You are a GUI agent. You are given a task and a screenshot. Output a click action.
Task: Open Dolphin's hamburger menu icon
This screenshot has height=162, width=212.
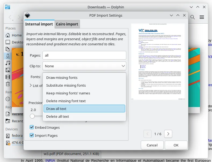point(202,17)
